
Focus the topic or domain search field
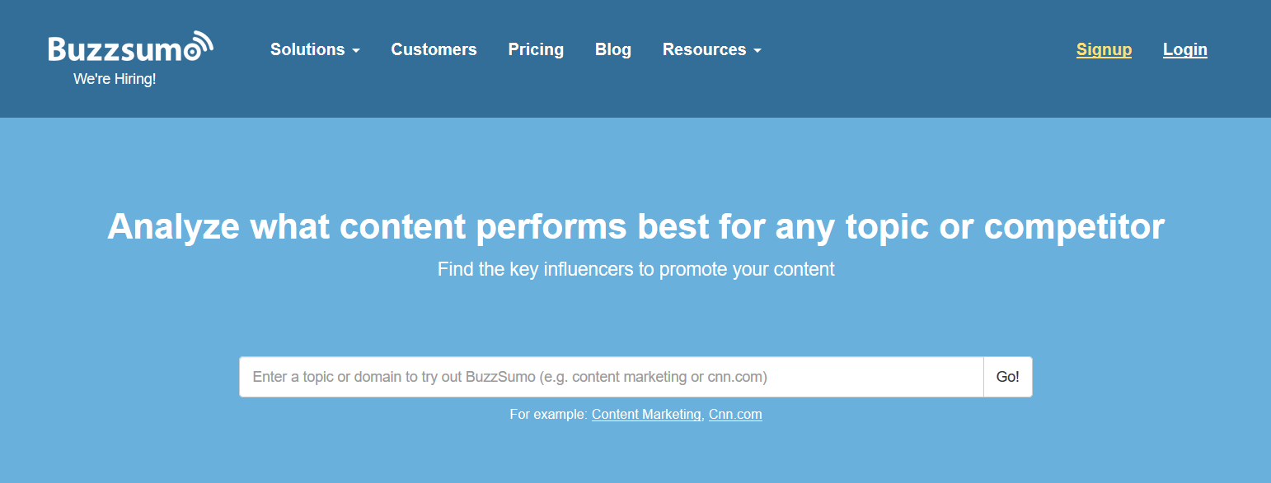click(612, 377)
